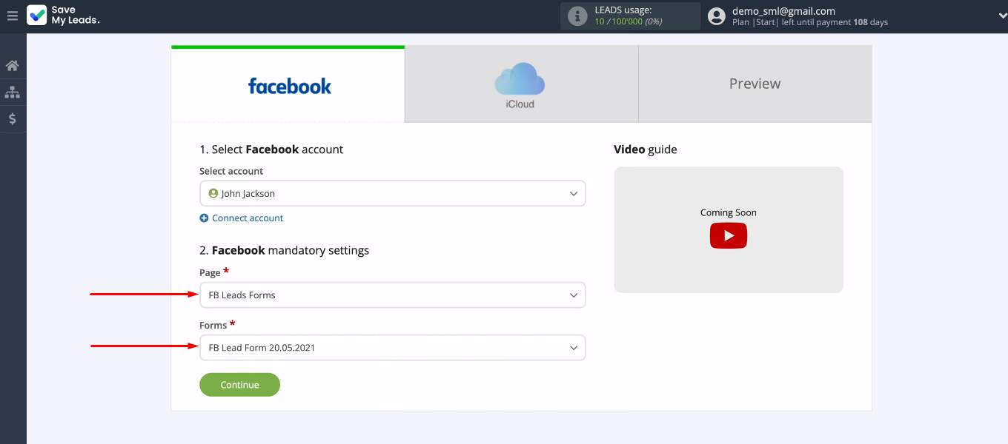Click the plus icon next to Connect account
Viewport: 1008px width, 444px height.
pos(204,218)
